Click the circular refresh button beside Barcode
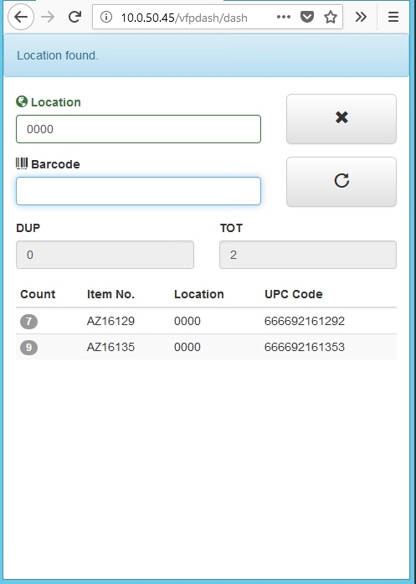This screenshot has width=416, height=584. pyautogui.click(x=342, y=182)
